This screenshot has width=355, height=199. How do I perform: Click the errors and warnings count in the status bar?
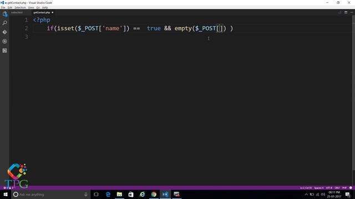(x=8, y=188)
